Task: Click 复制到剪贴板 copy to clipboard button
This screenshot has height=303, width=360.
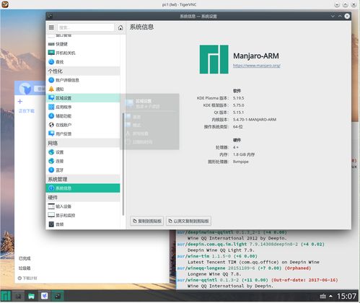Action: point(147,221)
